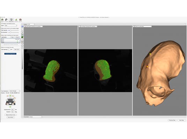
Task: Click the third tool in the vertical toolbar
Action: (x=22, y=32)
